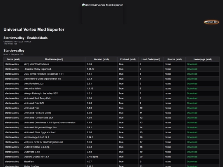Sort table by Enabled column header
This screenshot has height=167, width=223.
coord(128,59)
